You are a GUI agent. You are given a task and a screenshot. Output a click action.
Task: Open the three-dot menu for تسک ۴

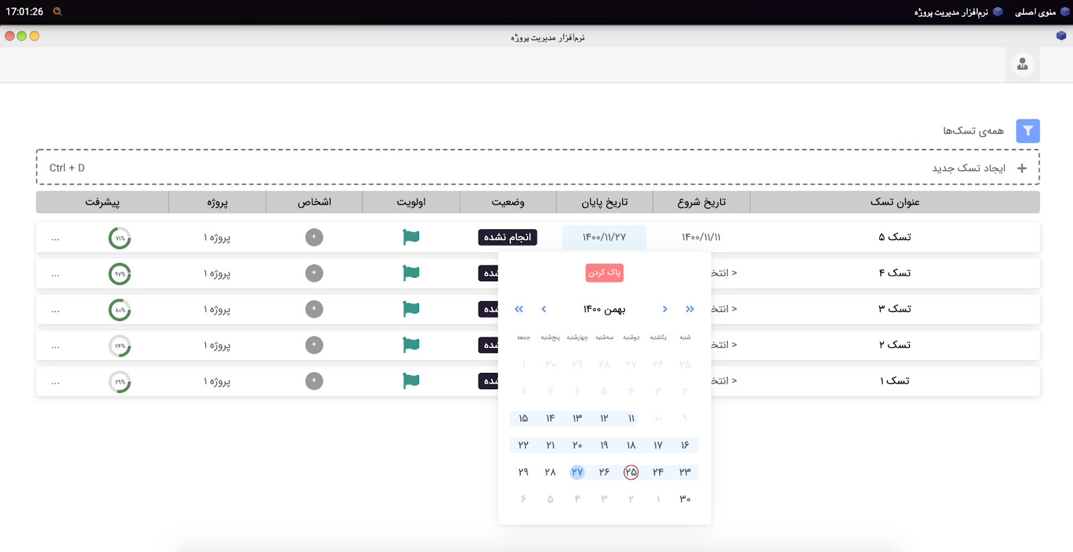55,275
